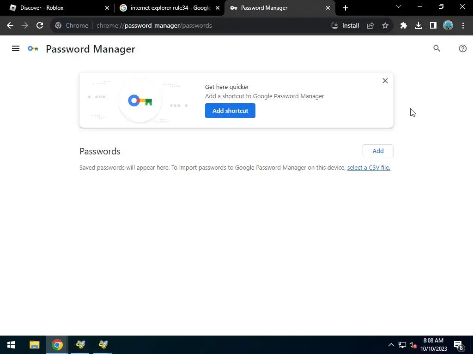Open the Downloads tray icon
Image resolution: width=473 pixels, height=354 pixels.
tap(418, 26)
